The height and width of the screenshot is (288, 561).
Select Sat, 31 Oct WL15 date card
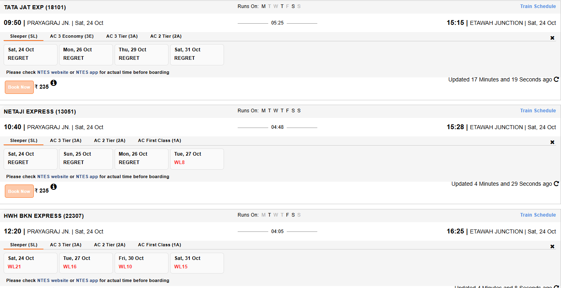pos(197,263)
